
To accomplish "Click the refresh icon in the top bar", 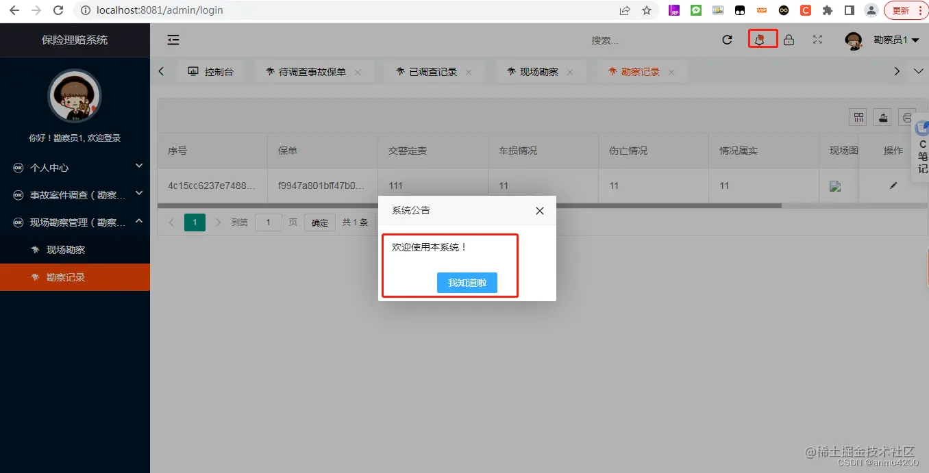I will (x=727, y=39).
